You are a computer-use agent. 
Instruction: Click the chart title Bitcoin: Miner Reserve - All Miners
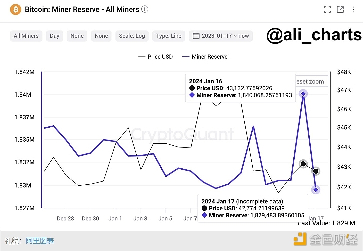(82, 9)
